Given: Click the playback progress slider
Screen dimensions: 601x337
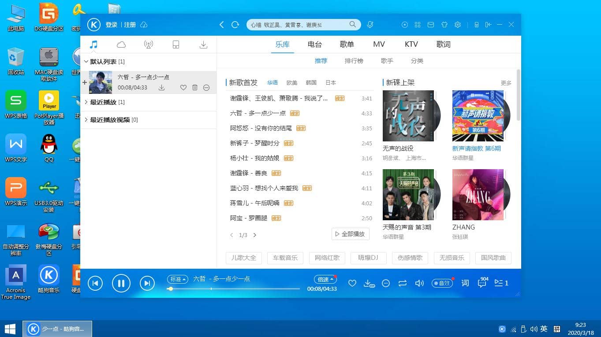Looking at the screenshot, I should [x=233, y=289].
